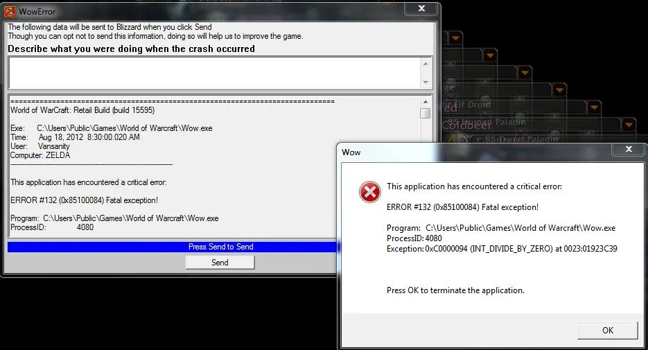Click the blue 'Press Send to Send' progress bar
Screen dimensions: 648x350
[173, 247]
